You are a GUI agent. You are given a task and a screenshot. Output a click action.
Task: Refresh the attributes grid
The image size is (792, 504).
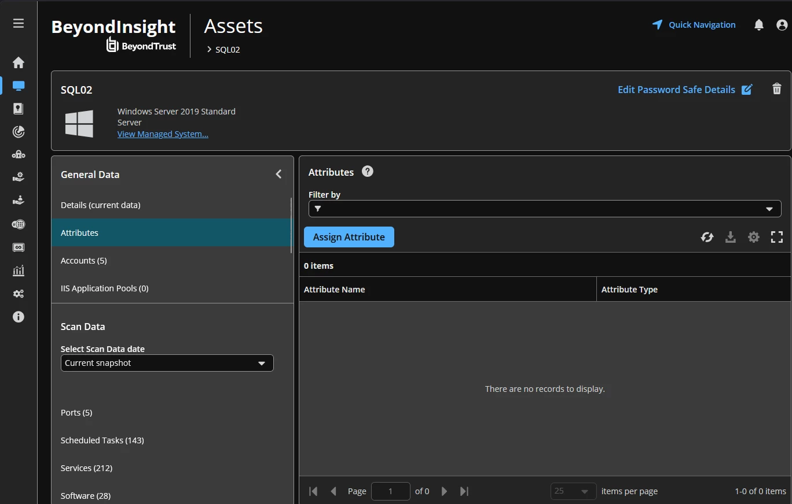point(707,237)
